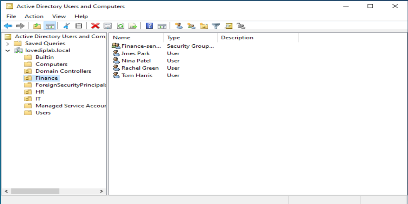408x204 pixels.
Task: Click the red Delete X icon
Action: [x=95, y=26]
